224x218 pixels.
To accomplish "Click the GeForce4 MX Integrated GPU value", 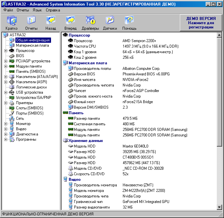I will [x=146, y=202].
